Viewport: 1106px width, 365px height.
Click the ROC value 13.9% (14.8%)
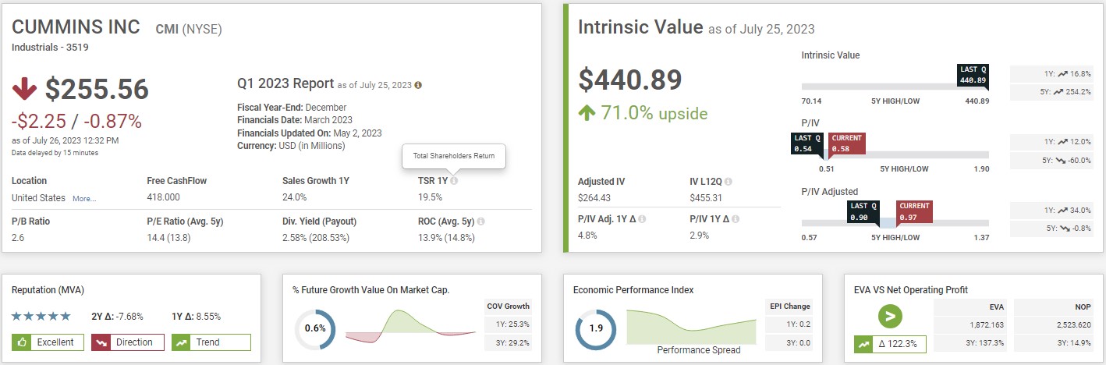[447, 237]
